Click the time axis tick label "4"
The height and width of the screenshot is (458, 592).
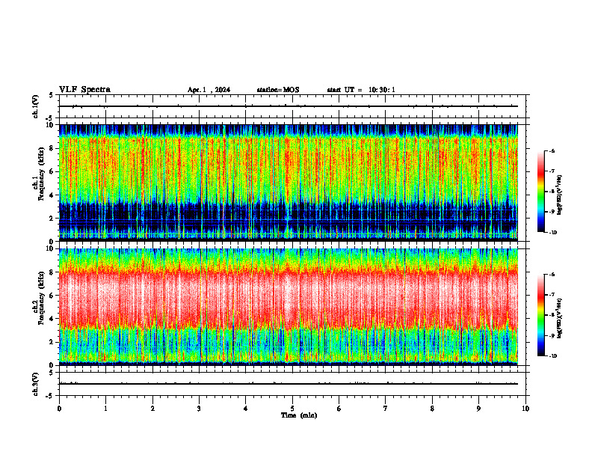[x=246, y=409]
